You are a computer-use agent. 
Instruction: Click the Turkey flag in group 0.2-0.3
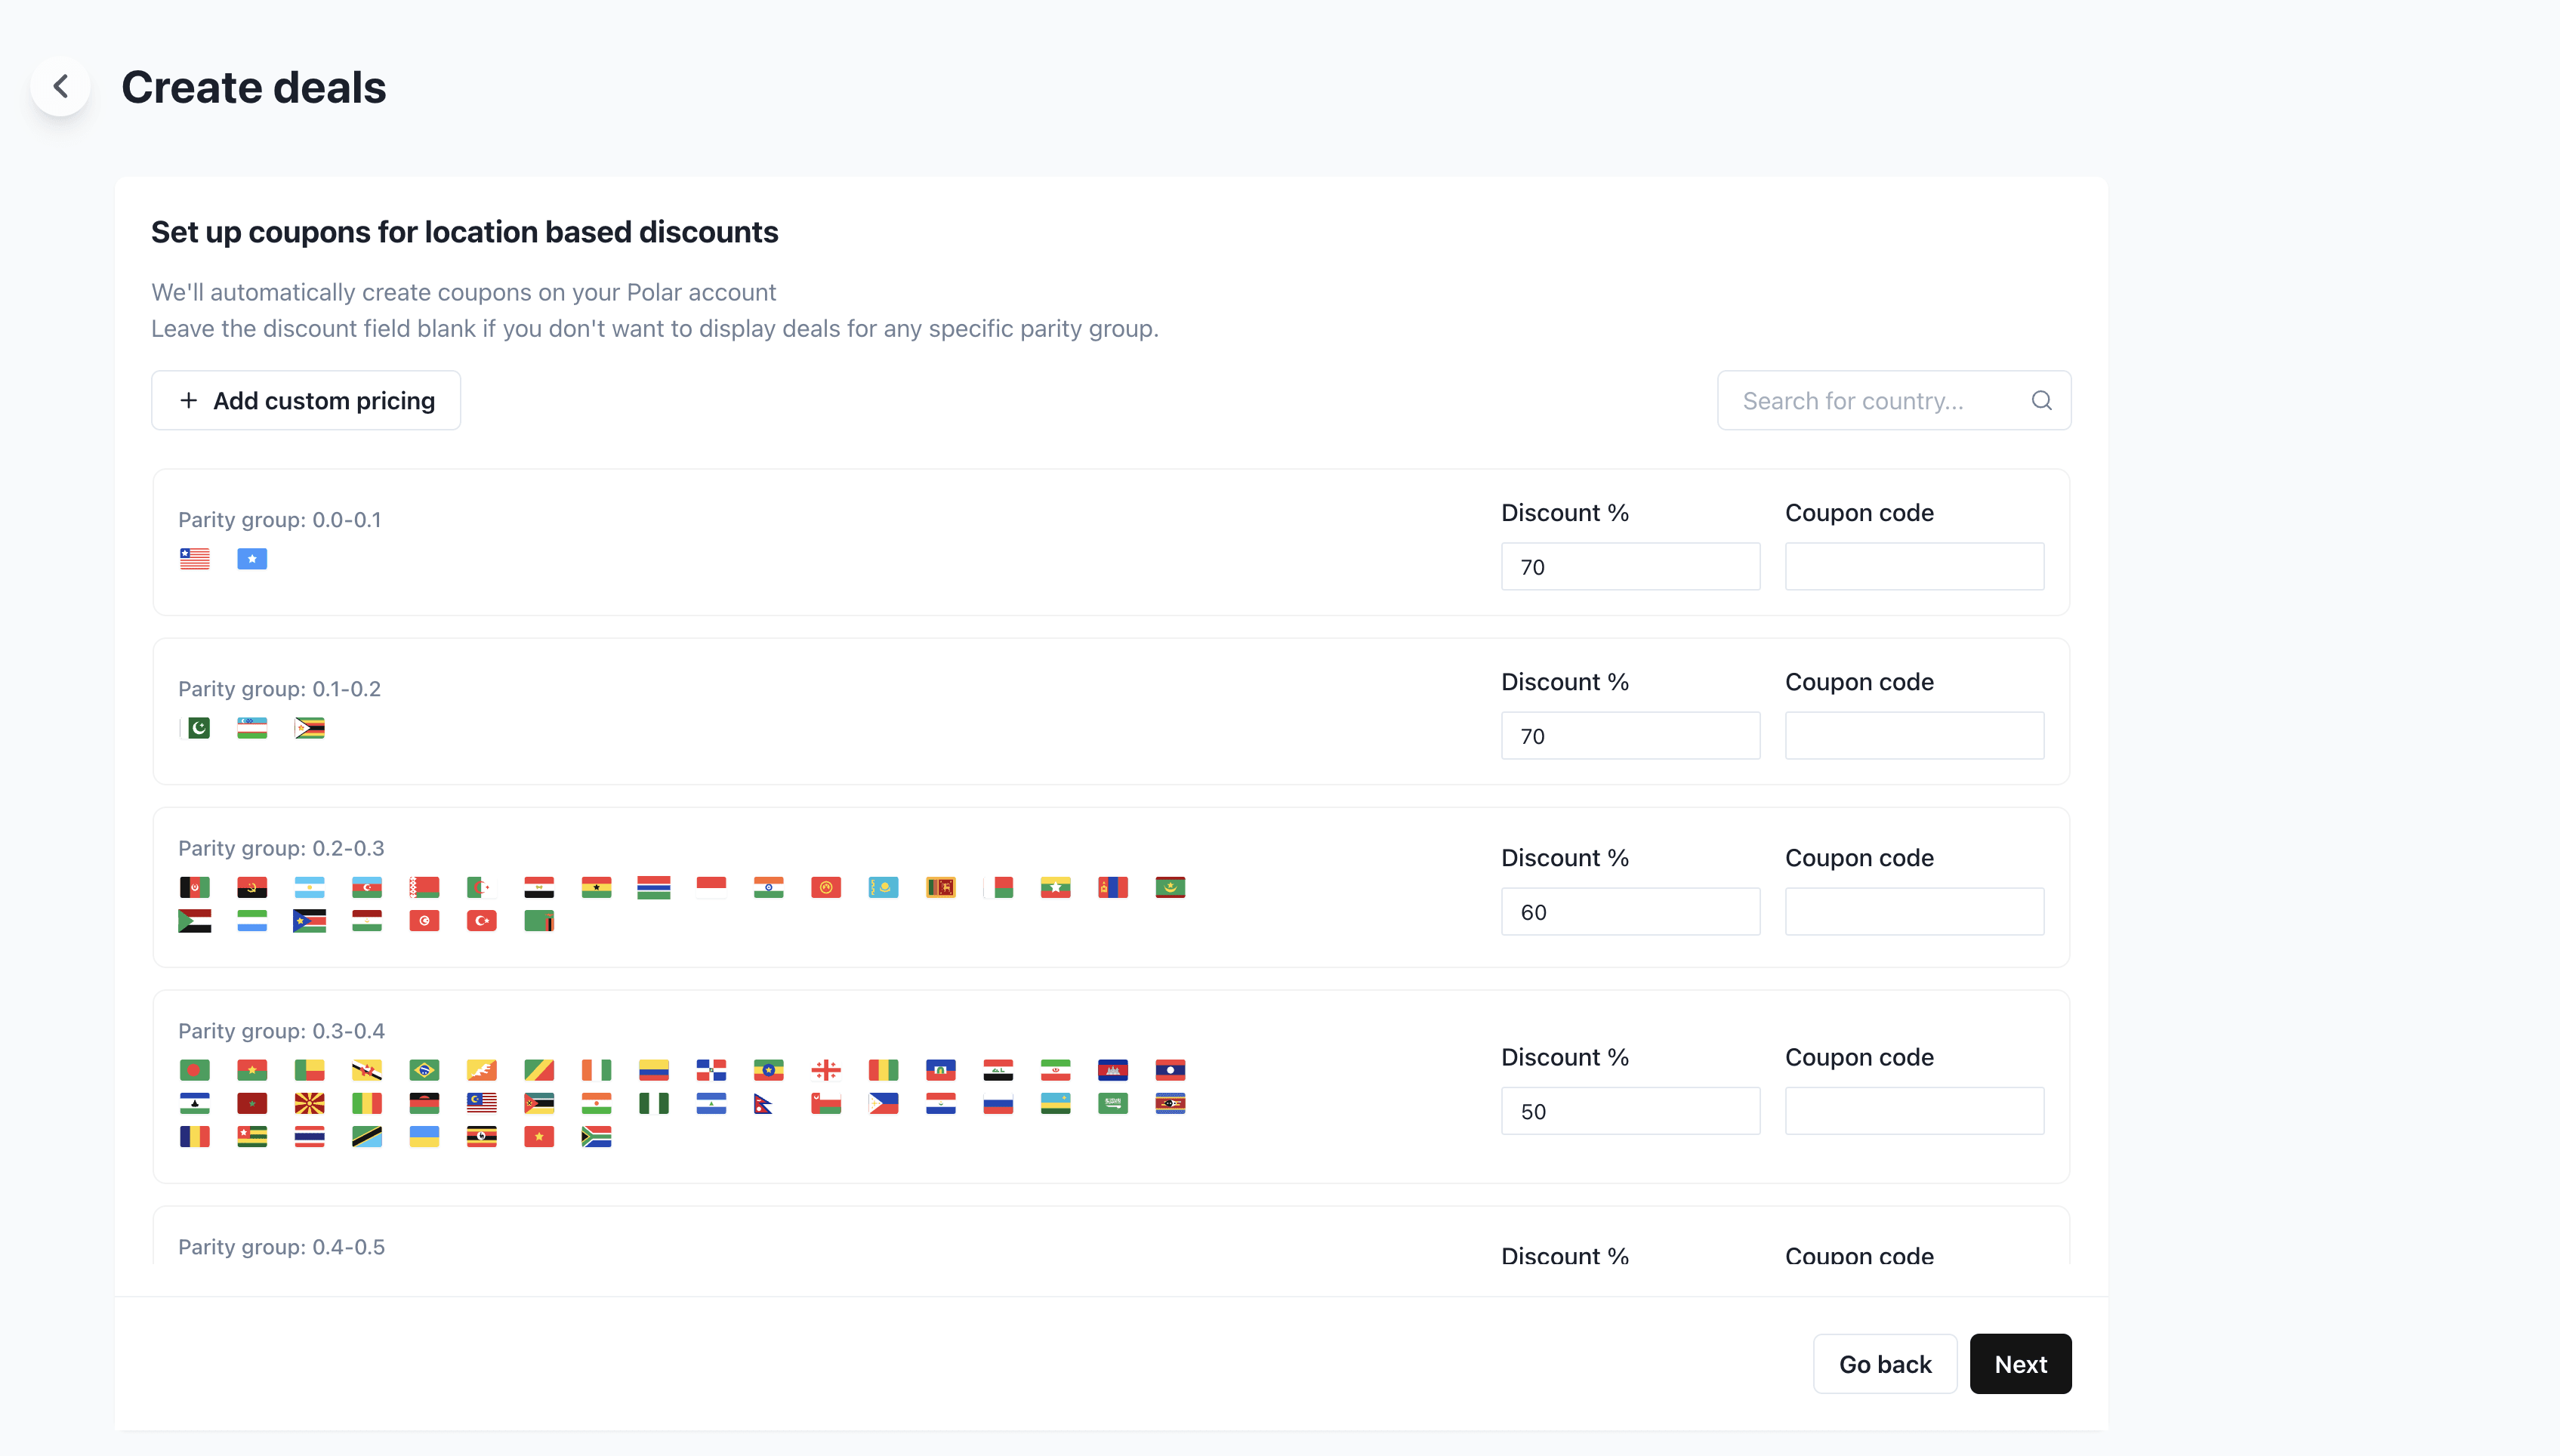(481, 920)
